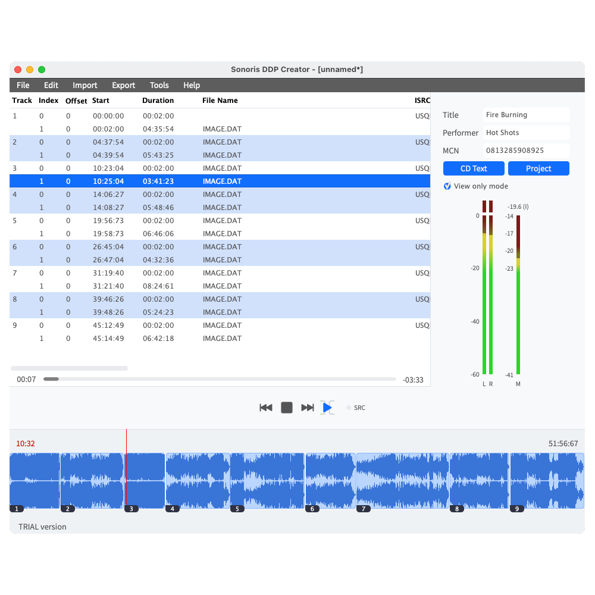Select the highlighted index 1 row of track 3
The image size is (595, 595).
(x=178, y=181)
